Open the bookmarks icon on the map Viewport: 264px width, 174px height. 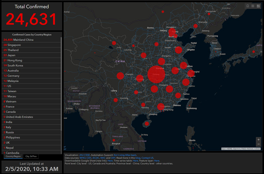(248, 6)
